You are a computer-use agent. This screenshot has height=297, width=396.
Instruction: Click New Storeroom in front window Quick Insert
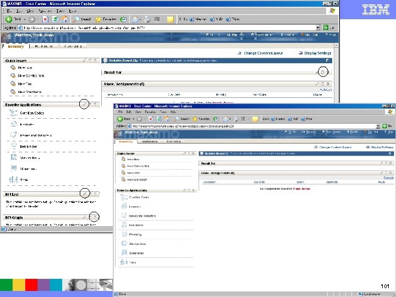137,180
